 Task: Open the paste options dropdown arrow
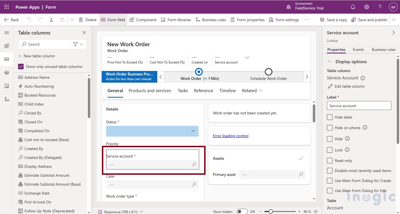coord(72,20)
